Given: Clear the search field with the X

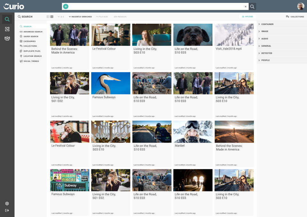Looking at the screenshot, I should point(246,6).
